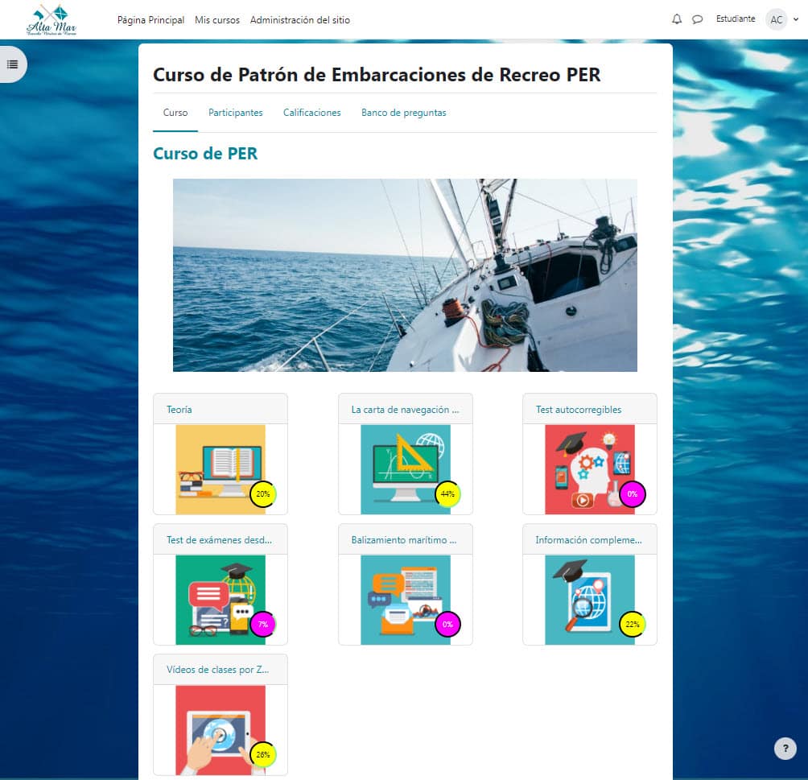Click the AC user avatar

(776, 19)
